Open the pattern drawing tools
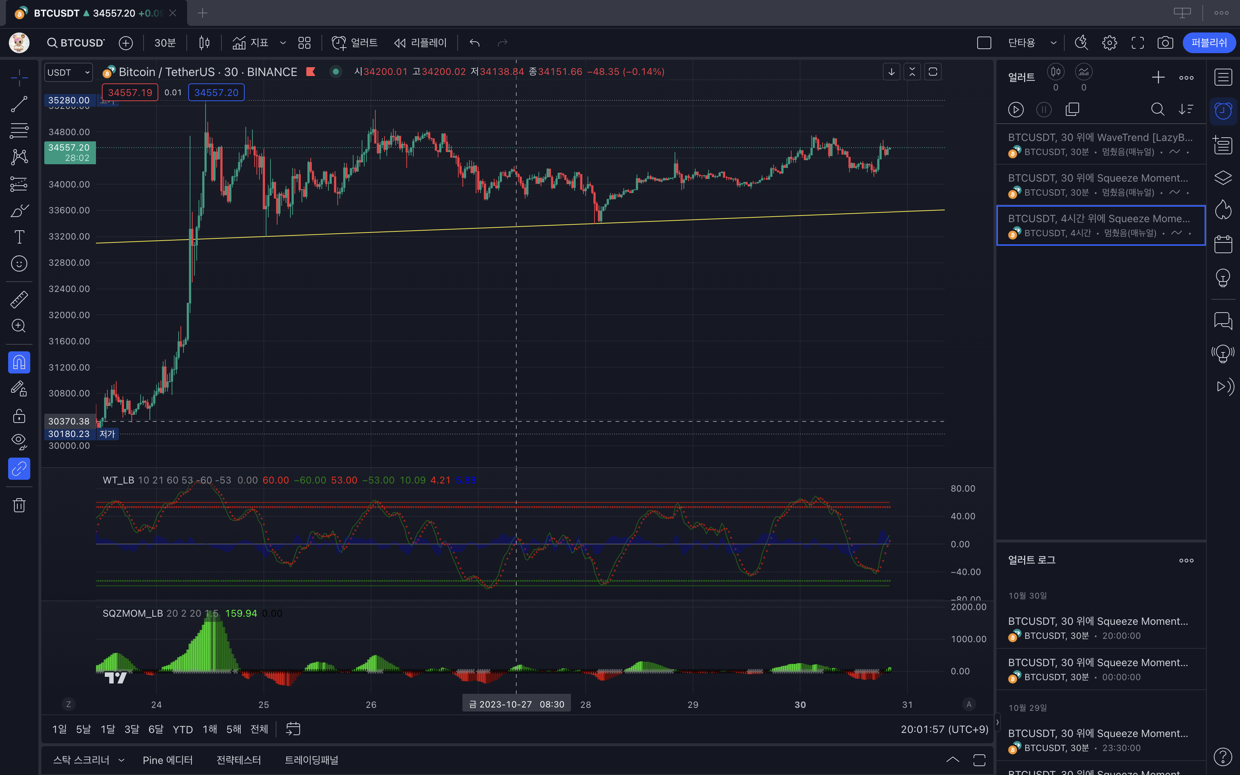The height and width of the screenshot is (775, 1240). pos(19,157)
